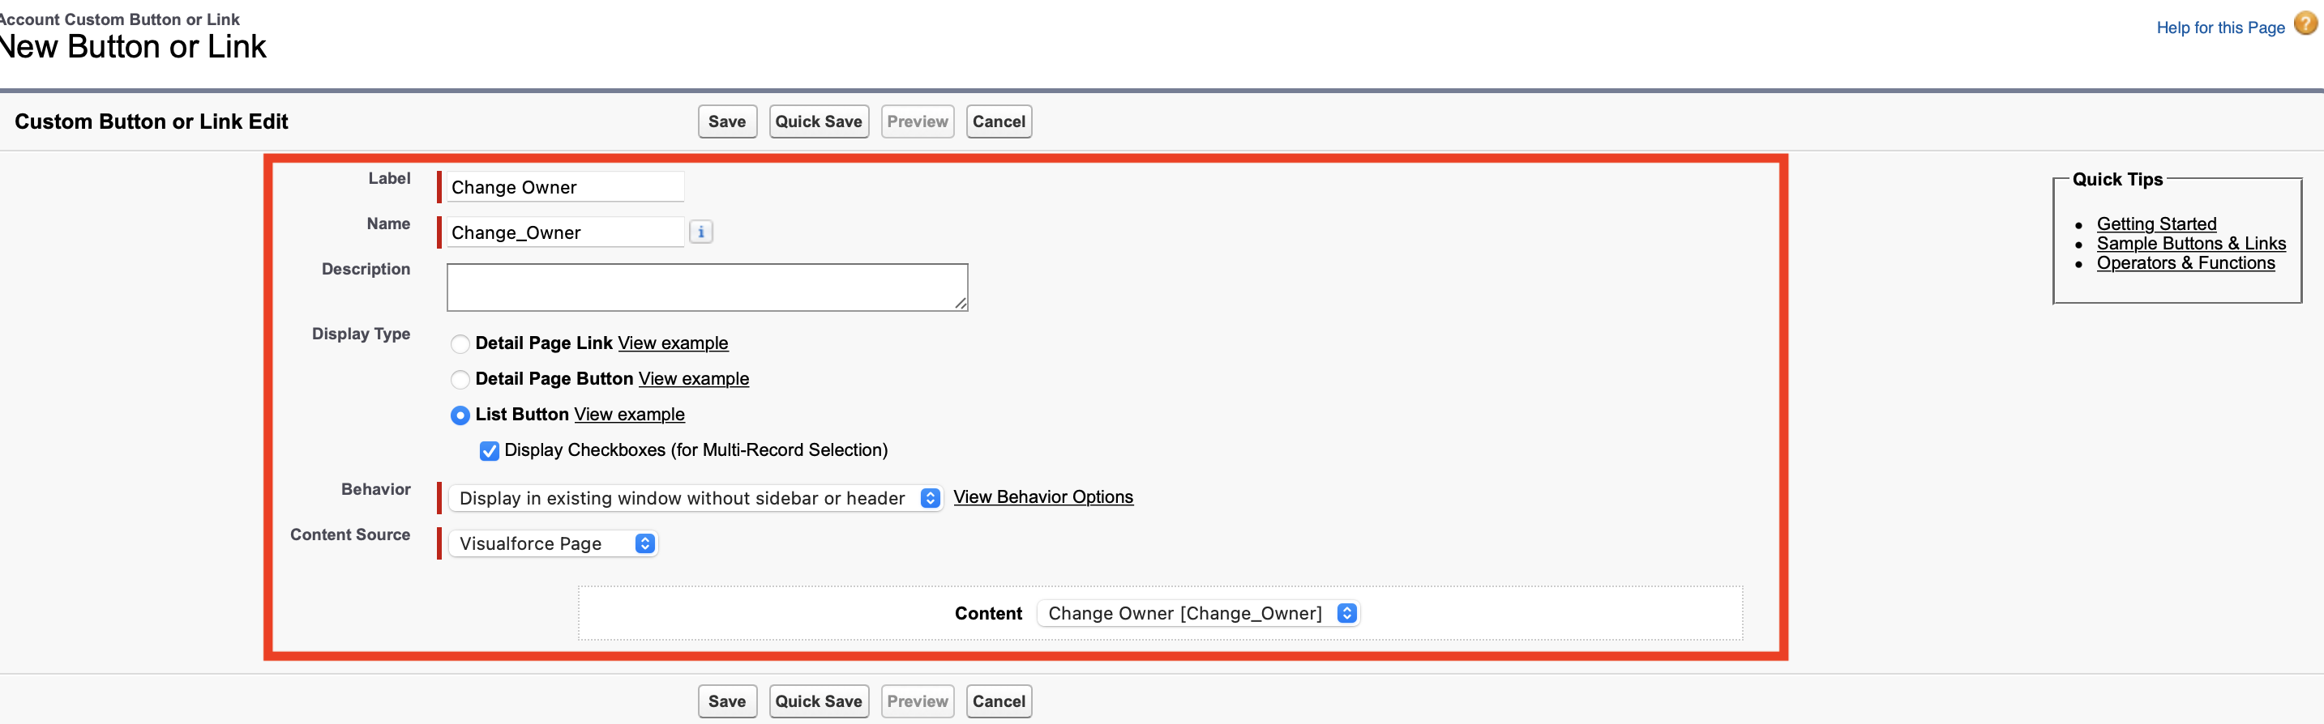Open Sample Buttons & Links tip
This screenshot has height=724, width=2324.
point(2190,244)
